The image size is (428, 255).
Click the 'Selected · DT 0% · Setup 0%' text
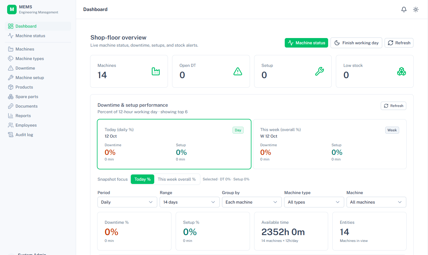[x=226, y=179]
